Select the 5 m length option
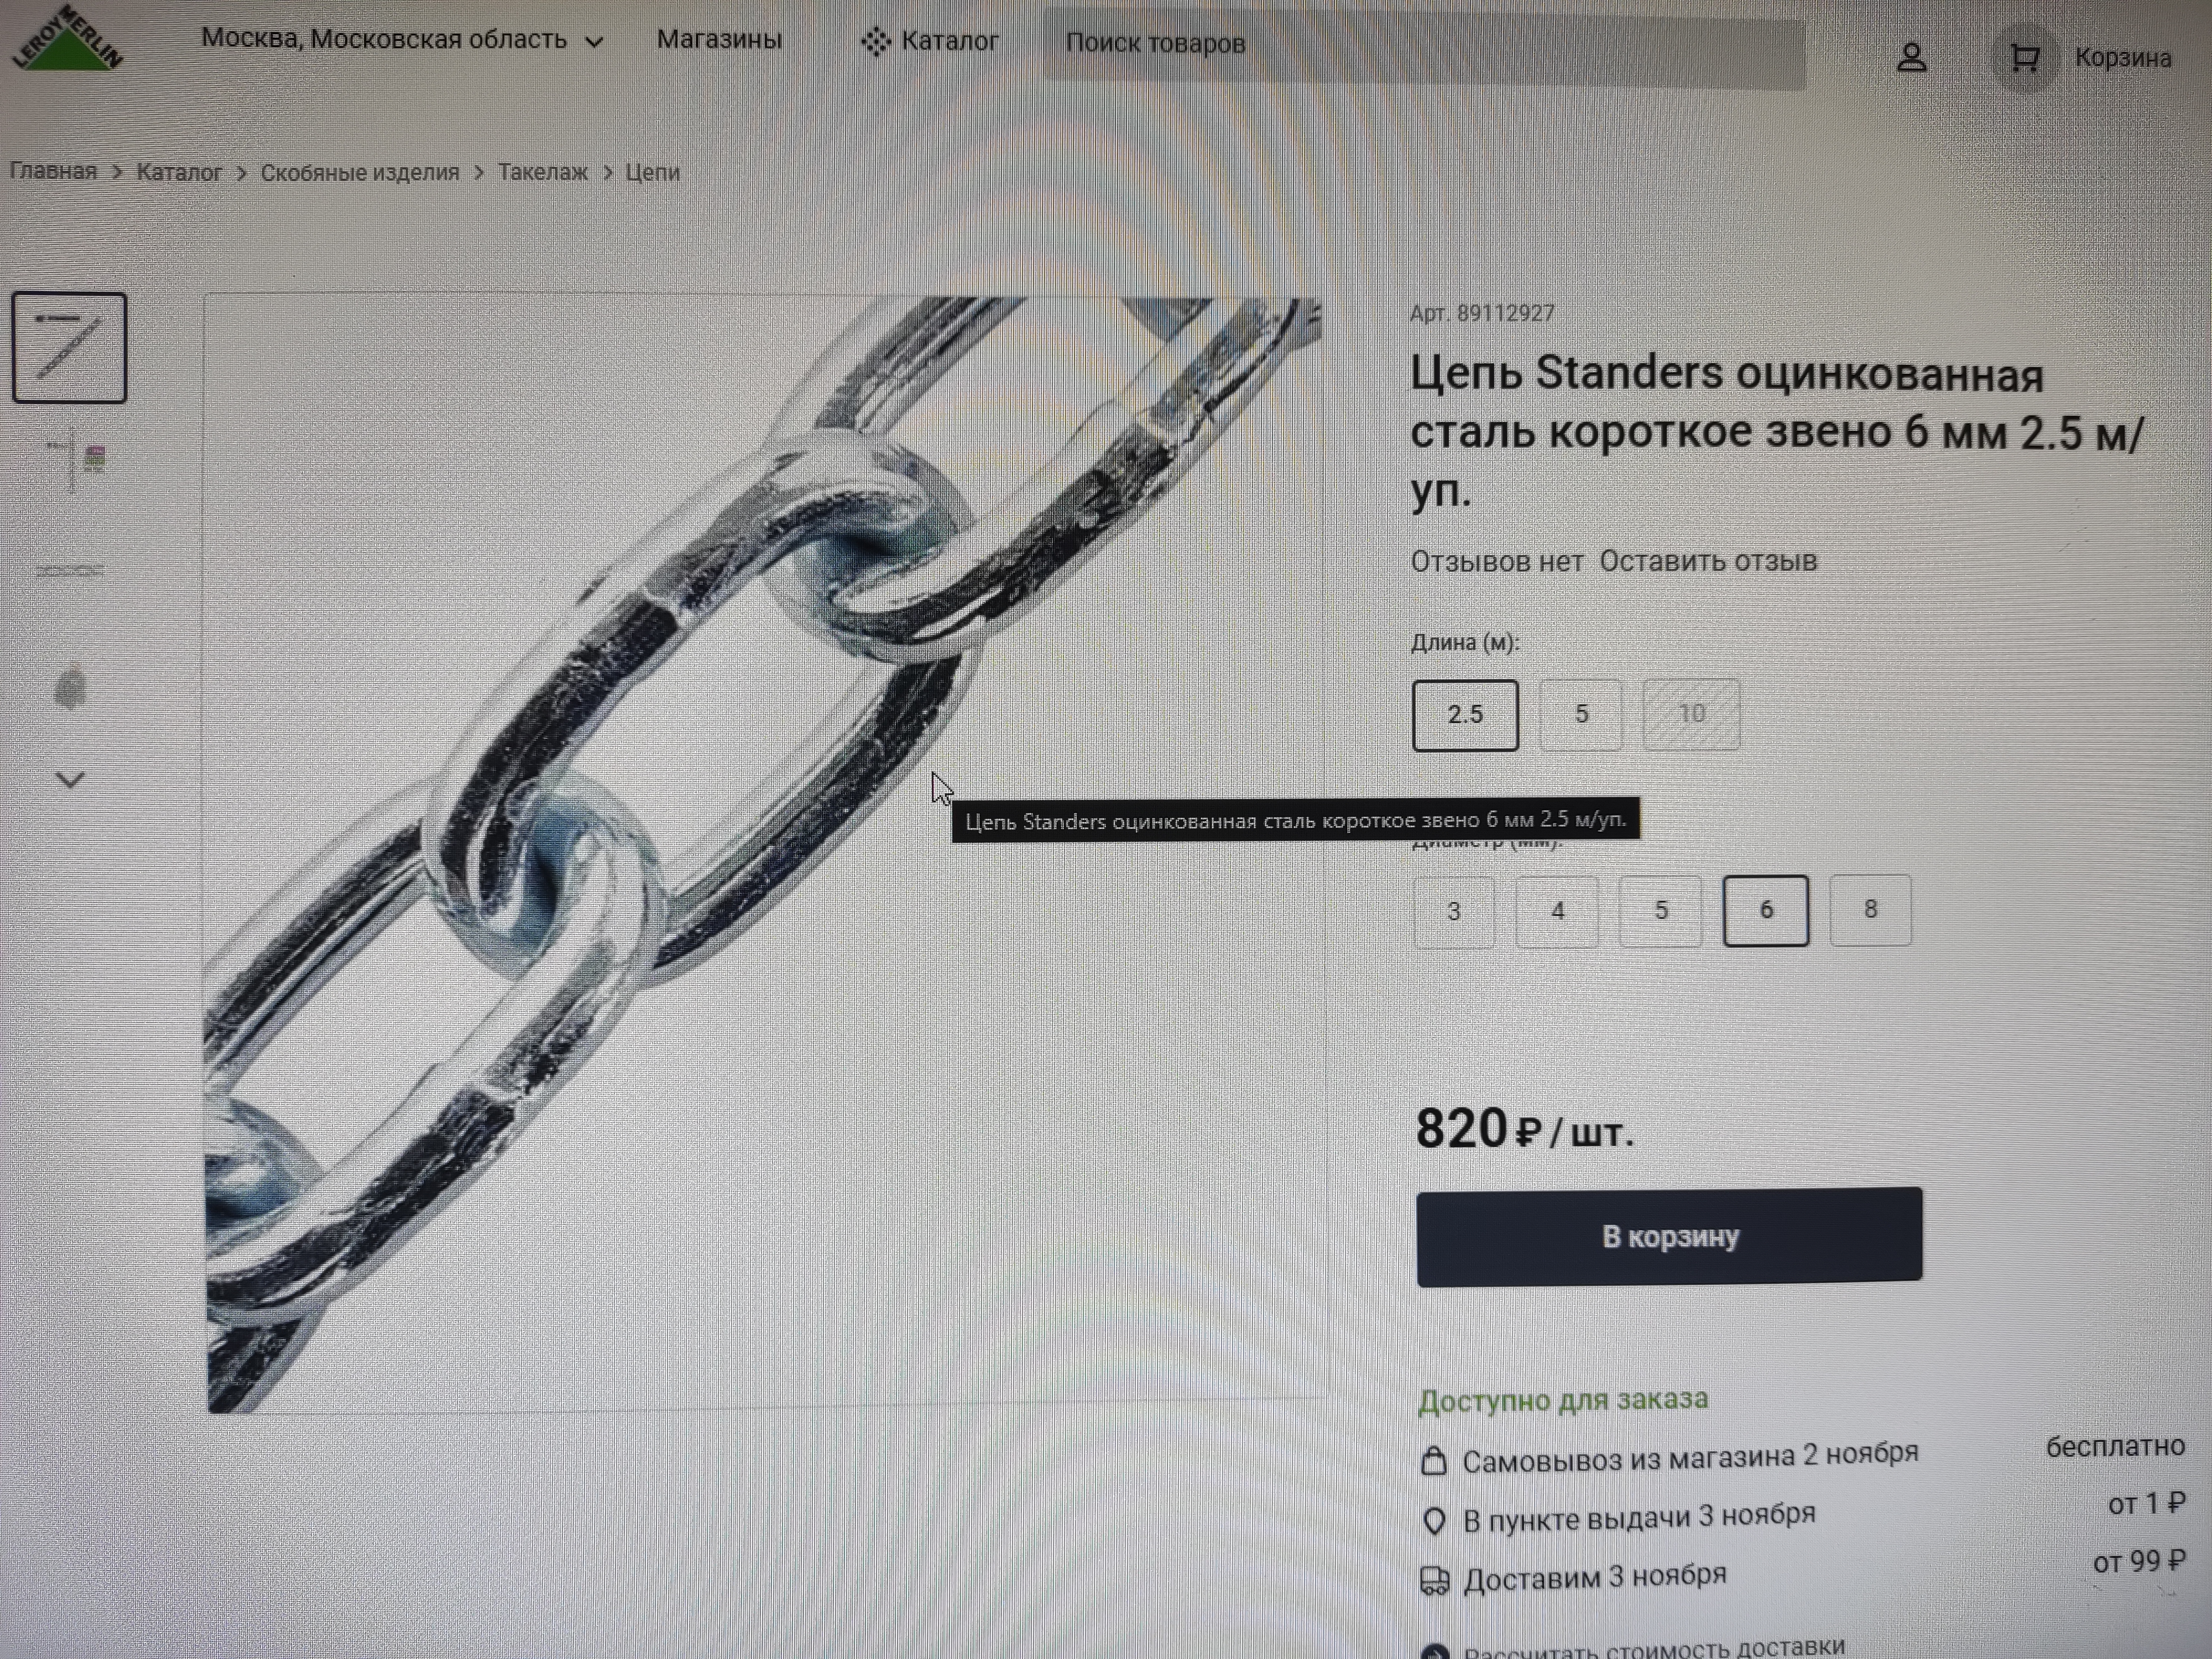Screen dimensions: 2212x1659 point(1581,714)
